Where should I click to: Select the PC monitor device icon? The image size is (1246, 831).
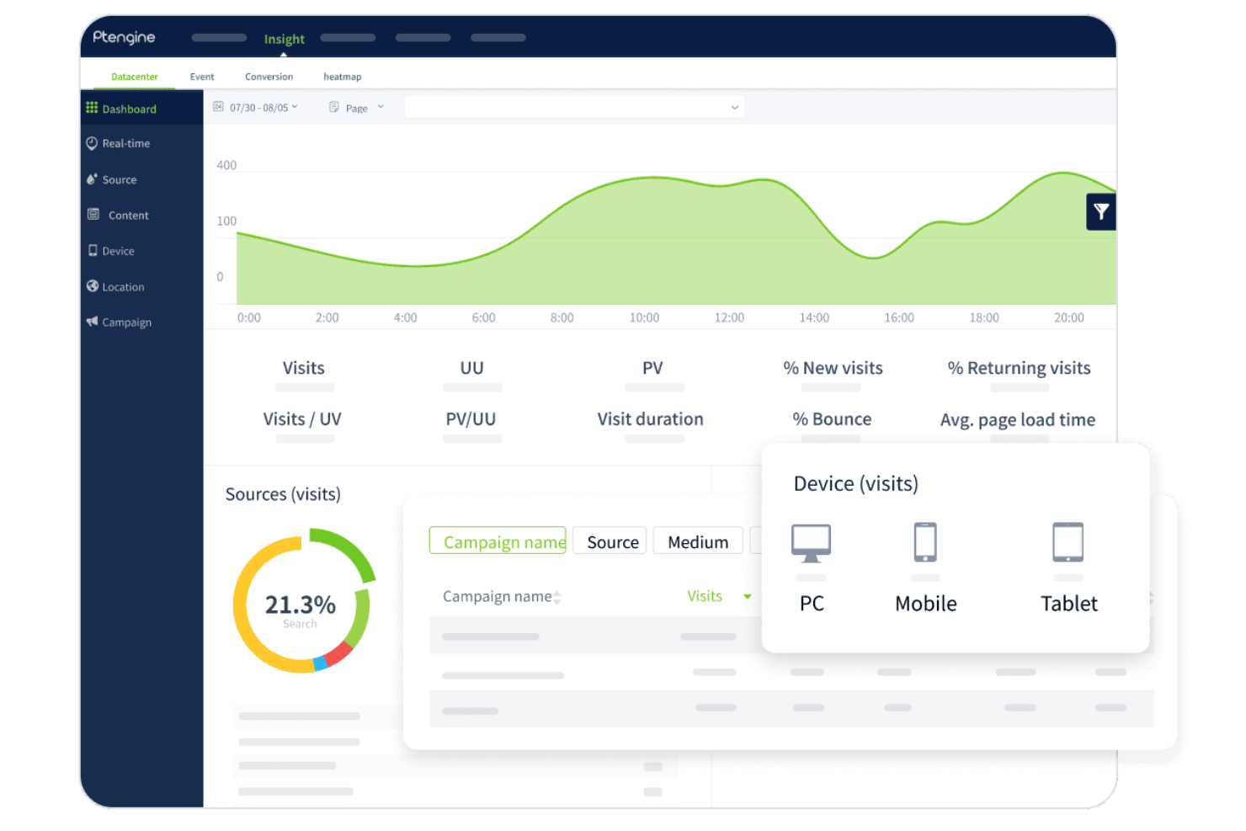(x=811, y=543)
